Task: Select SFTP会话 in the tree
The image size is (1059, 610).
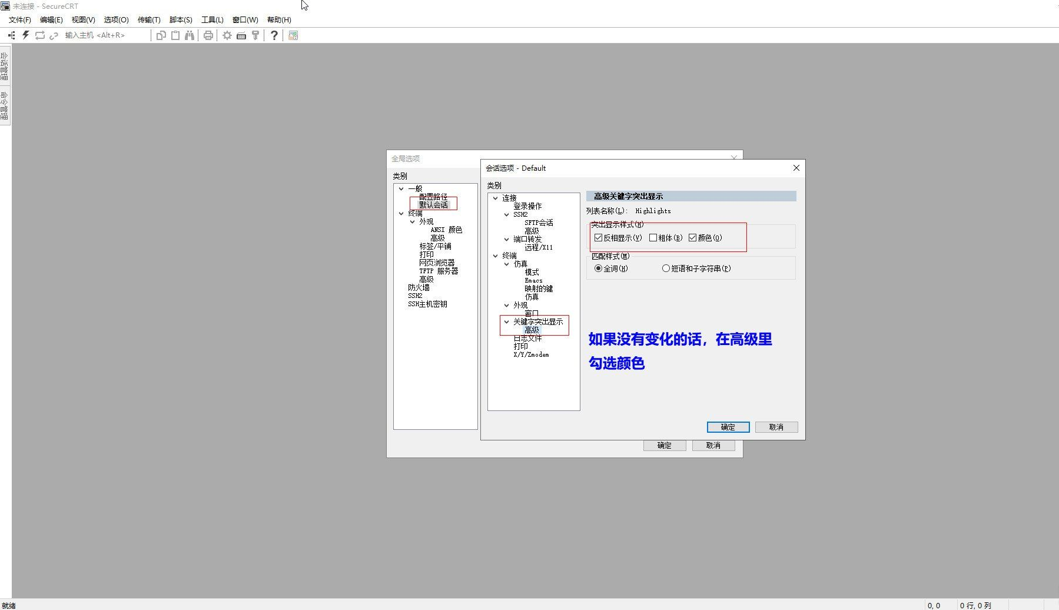Action: coord(539,223)
